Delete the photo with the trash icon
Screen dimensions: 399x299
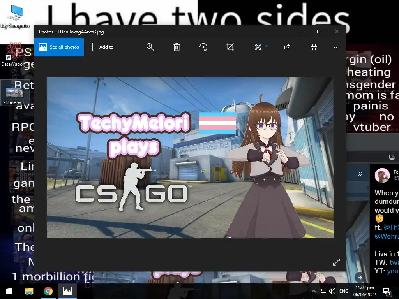(x=177, y=47)
